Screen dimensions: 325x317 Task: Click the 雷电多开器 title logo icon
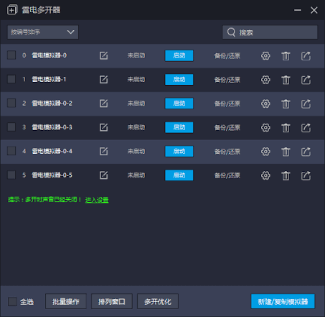[12, 10]
